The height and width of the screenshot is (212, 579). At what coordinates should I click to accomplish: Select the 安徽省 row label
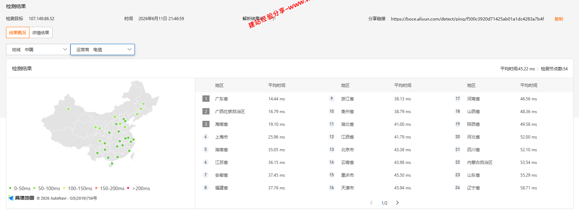(222, 175)
